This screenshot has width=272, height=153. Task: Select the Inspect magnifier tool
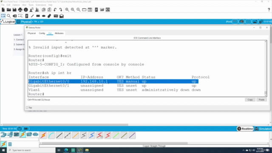coord(8,16)
